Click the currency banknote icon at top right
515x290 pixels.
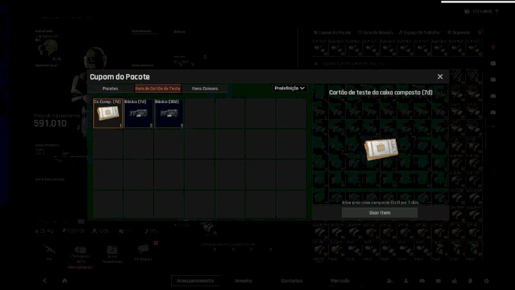click(467, 12)
